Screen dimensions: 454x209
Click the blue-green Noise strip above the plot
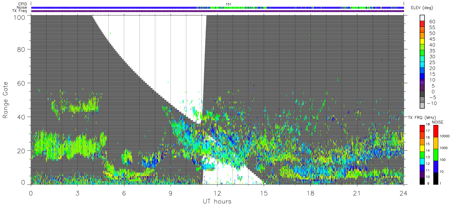(217, 7)
